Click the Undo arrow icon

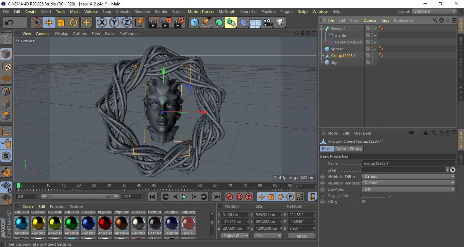point(9,23)
